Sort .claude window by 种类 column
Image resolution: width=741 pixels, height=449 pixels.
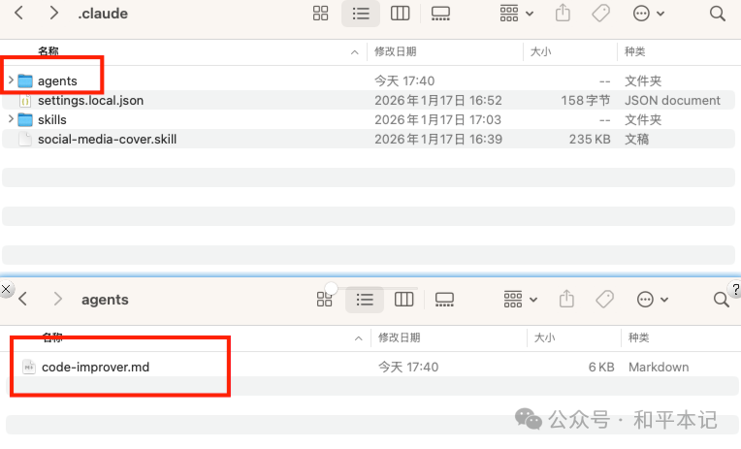pyautogui.click(x=634, y=51)
